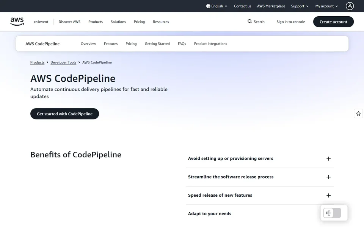Click the Developer Tools breadcrumb link
Viewport: 364px width, 227px height.
click(x=63, y=62)
